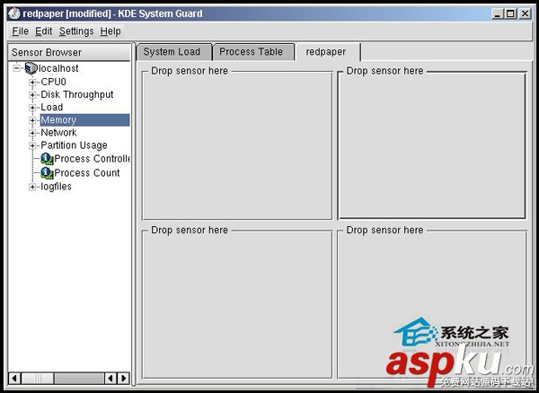Select the Process Controller label
The image size is (539, 393).
93,159
